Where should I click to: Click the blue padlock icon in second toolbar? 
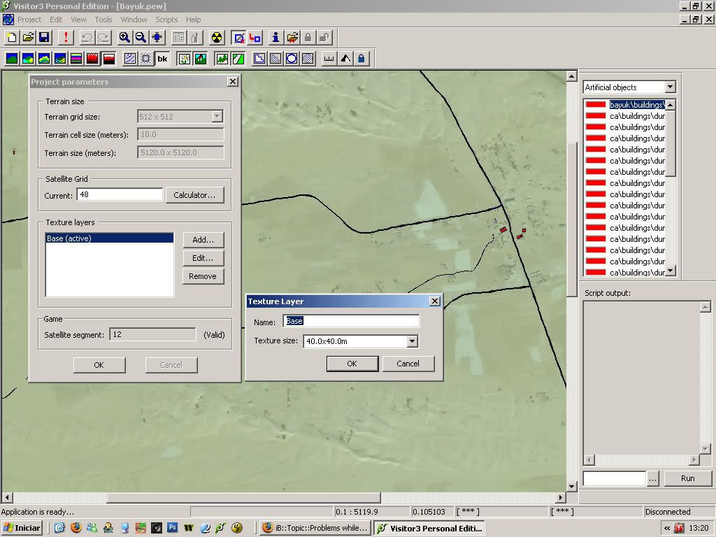[x=361, y=59]
